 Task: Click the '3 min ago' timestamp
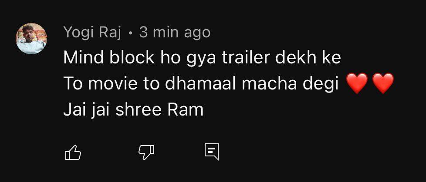point(175,33)
